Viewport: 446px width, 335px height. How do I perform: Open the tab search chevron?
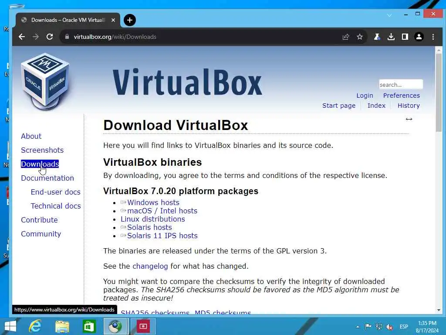(389, 15)
